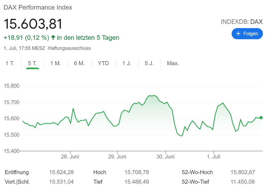The image size is (269, 190).
Task: Switch to the 1 T. time range tab
Action: [10, 64]
